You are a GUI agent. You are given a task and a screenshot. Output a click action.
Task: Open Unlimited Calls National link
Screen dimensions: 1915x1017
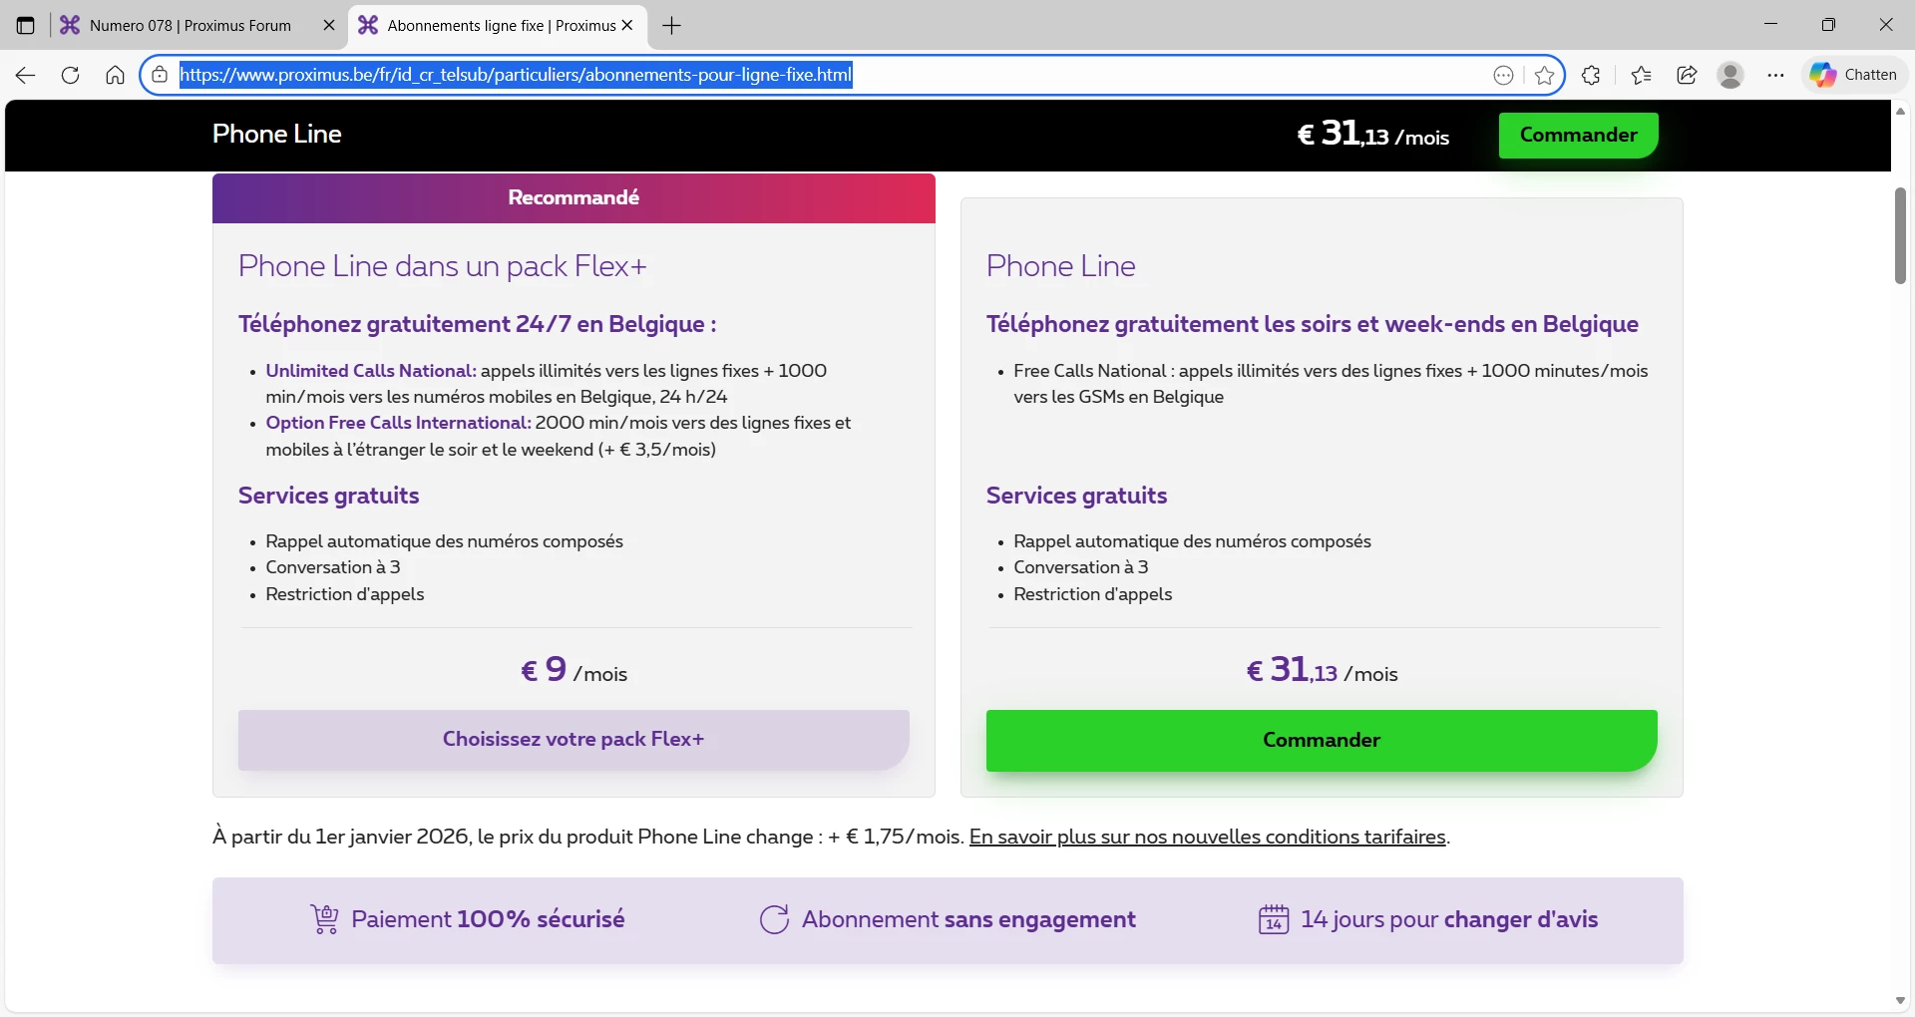(371, 371)
